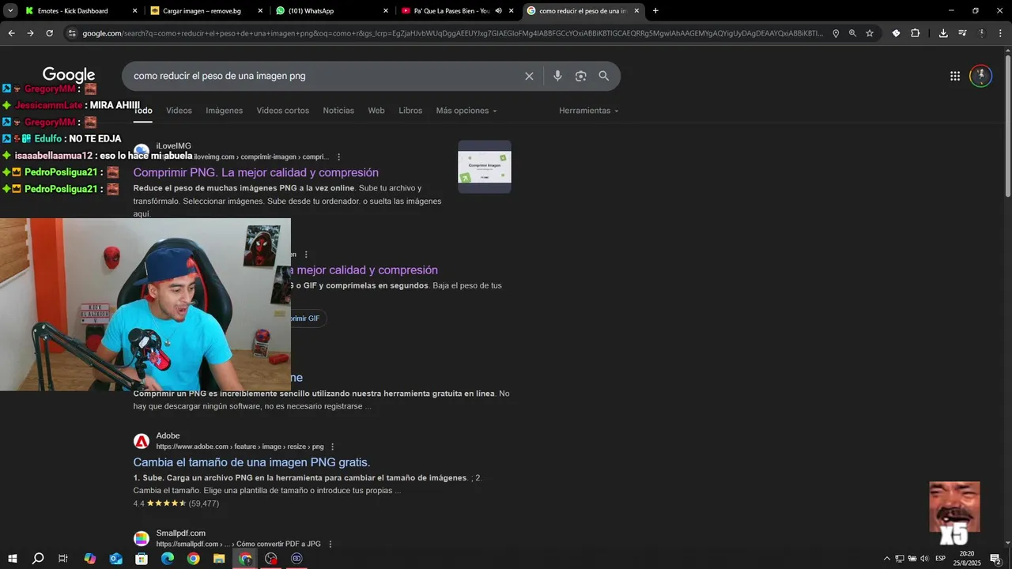Open Task View on taskbar
Viewport: 1012px width, 569px height.
point(63,559)
